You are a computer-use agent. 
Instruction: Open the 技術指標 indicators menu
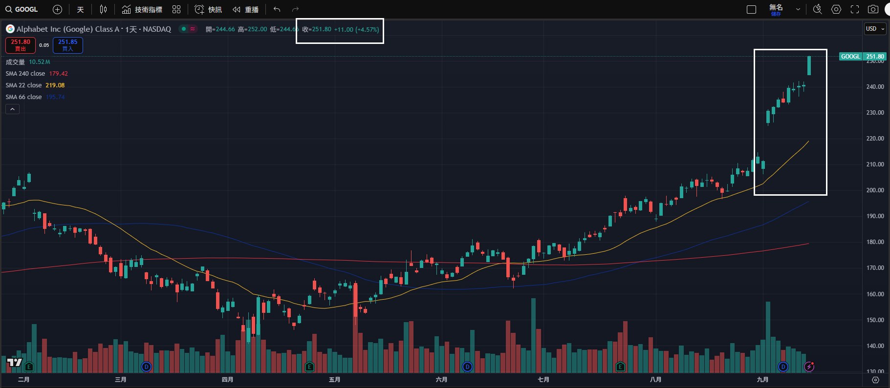tap(142, 9)
